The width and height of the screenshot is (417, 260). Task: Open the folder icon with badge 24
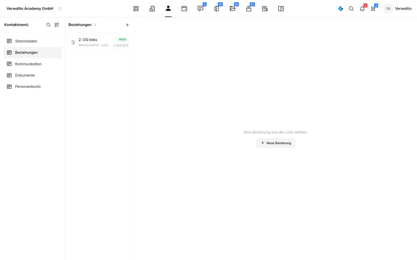point(233,9)
